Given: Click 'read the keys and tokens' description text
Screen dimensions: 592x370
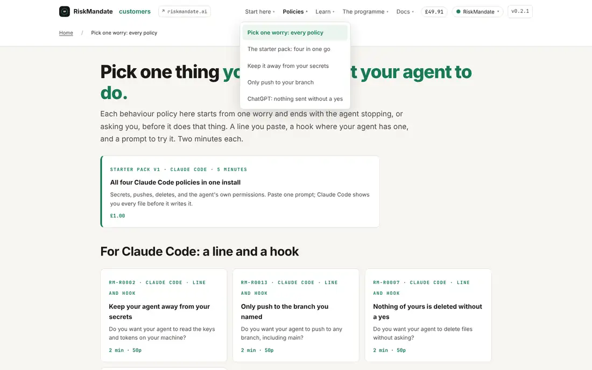Looking at the screenshot, I should (162, 333).
